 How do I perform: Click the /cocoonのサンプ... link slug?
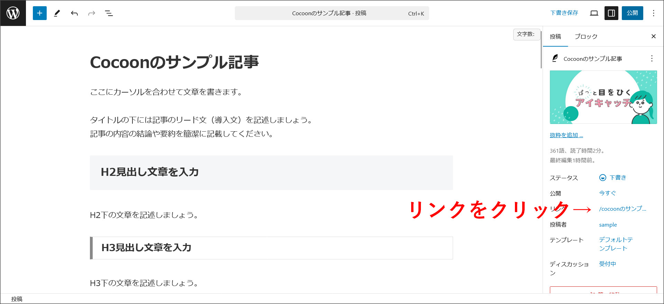622,209
